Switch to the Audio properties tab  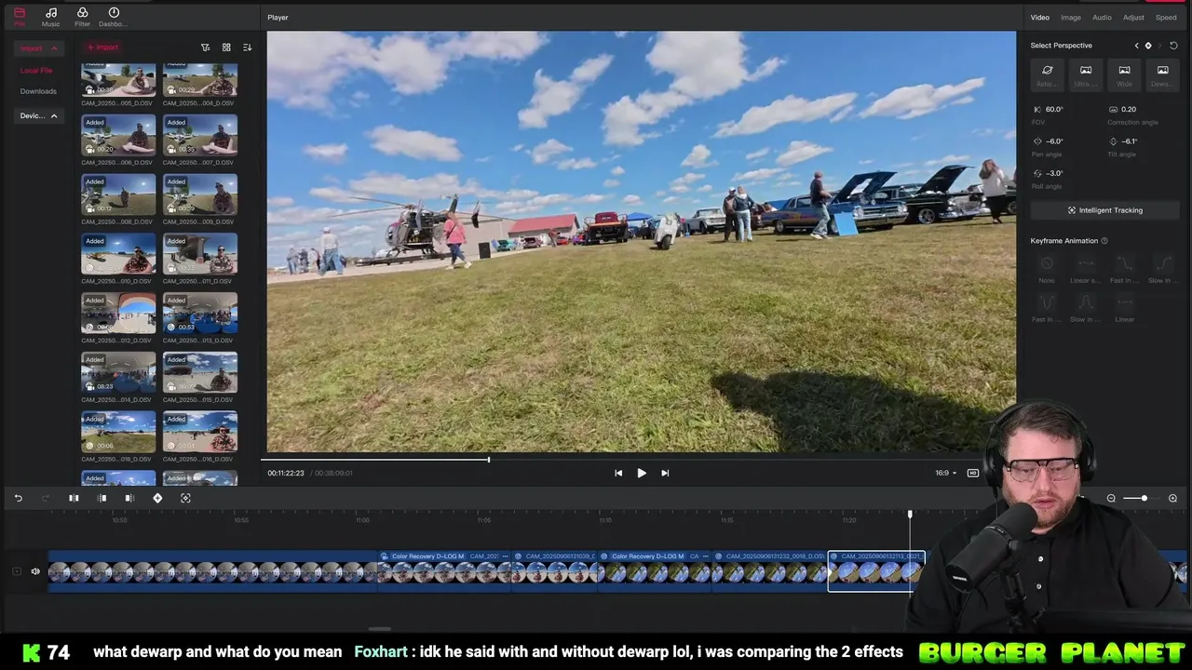pyautogui.click(x=1102, y=18)
